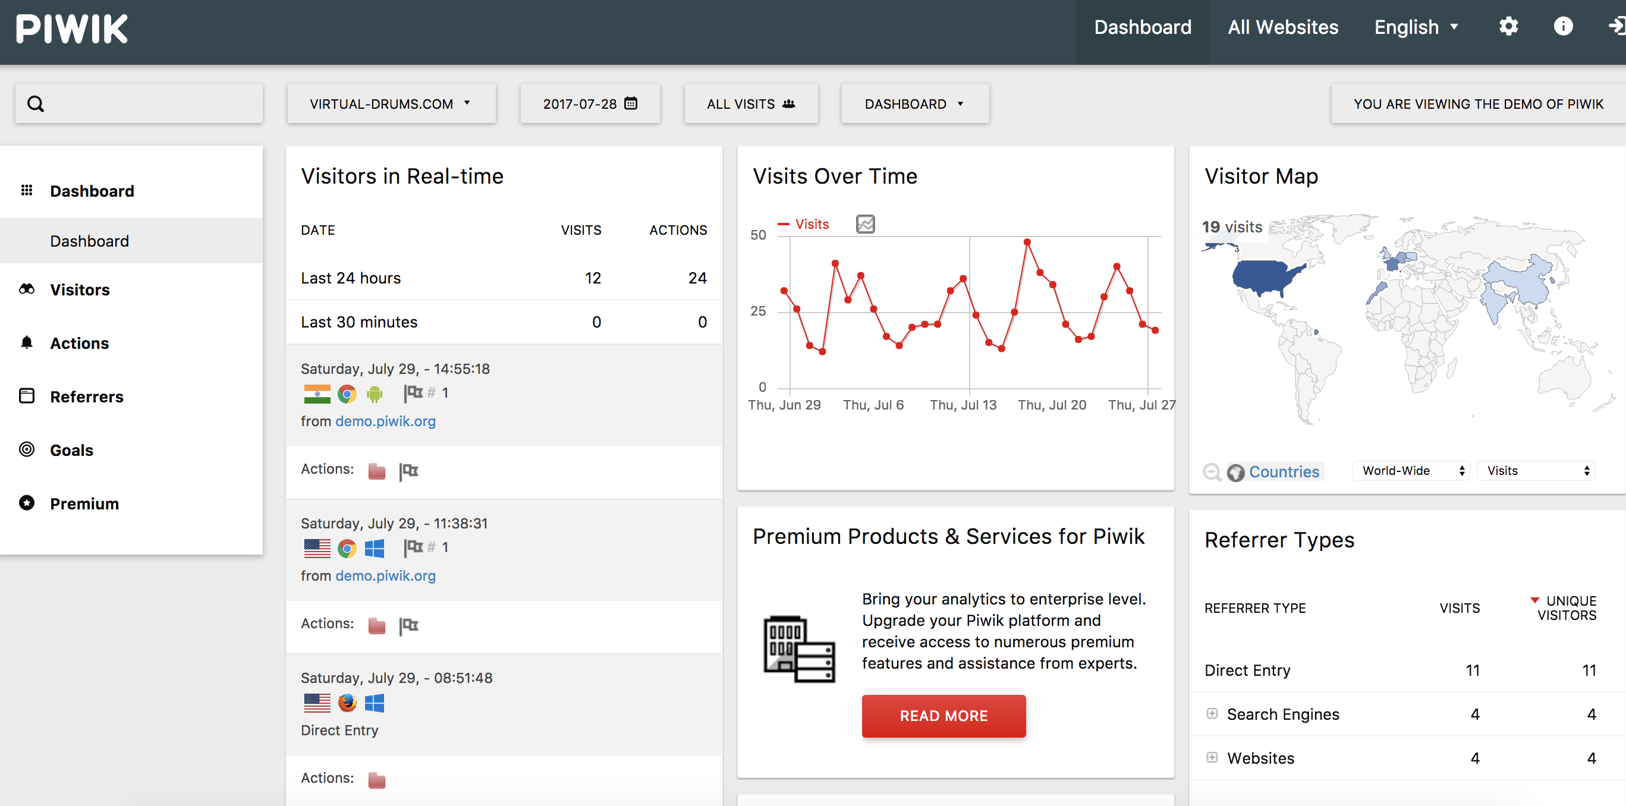
Task: Expand the Search Engines row
Action: tap(1212, 713)
